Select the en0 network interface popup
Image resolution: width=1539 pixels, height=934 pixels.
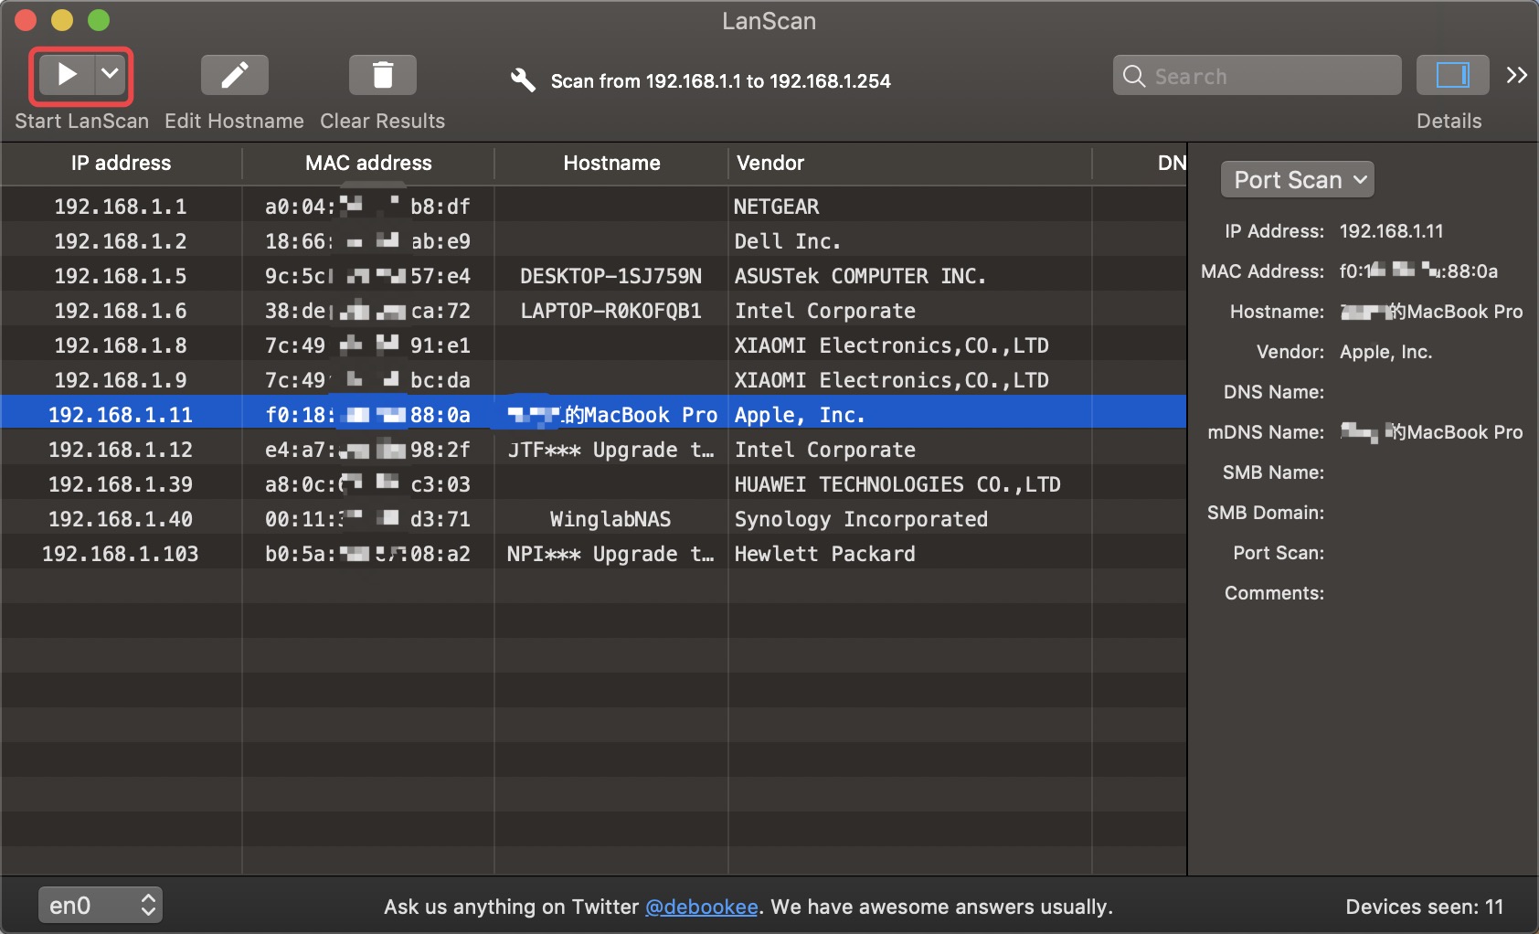(101, 905)
